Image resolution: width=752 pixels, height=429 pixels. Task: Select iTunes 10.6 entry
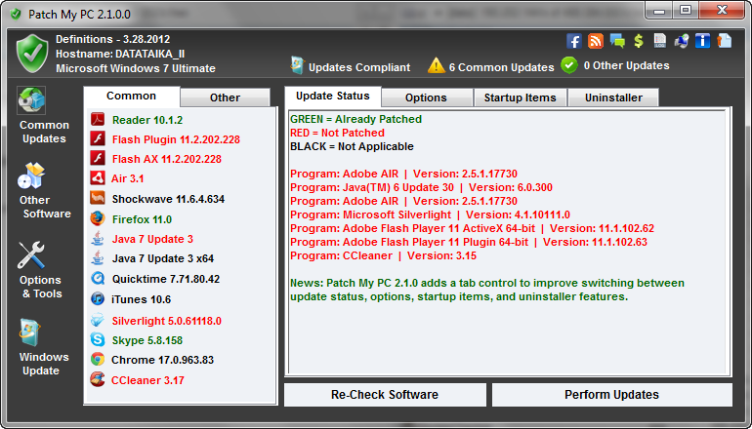(141, 299)
